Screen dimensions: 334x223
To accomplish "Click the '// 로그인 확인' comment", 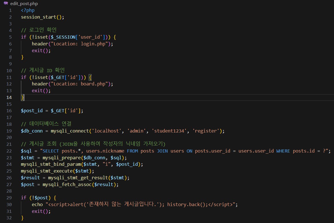I will tap(38, 30).
